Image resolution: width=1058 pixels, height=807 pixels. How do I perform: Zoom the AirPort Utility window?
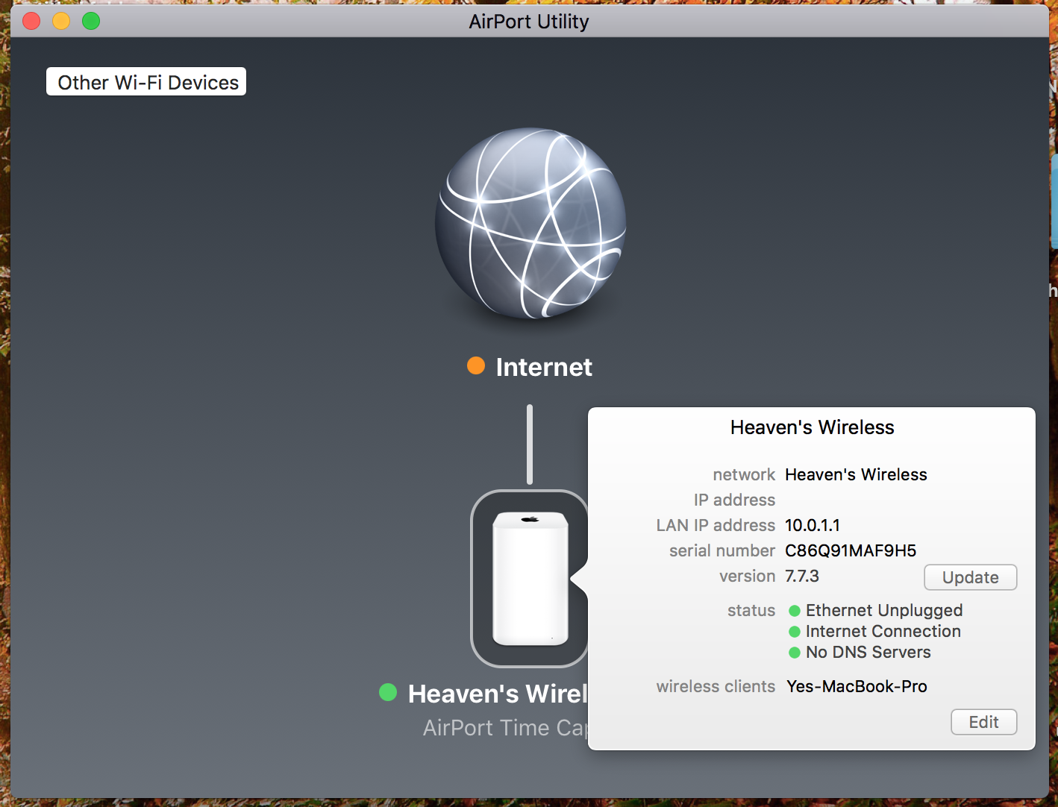[91, 21]
